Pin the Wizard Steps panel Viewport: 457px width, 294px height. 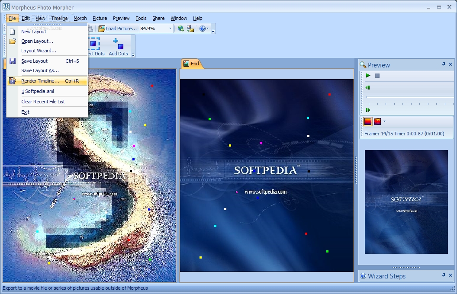coord(444,275)
